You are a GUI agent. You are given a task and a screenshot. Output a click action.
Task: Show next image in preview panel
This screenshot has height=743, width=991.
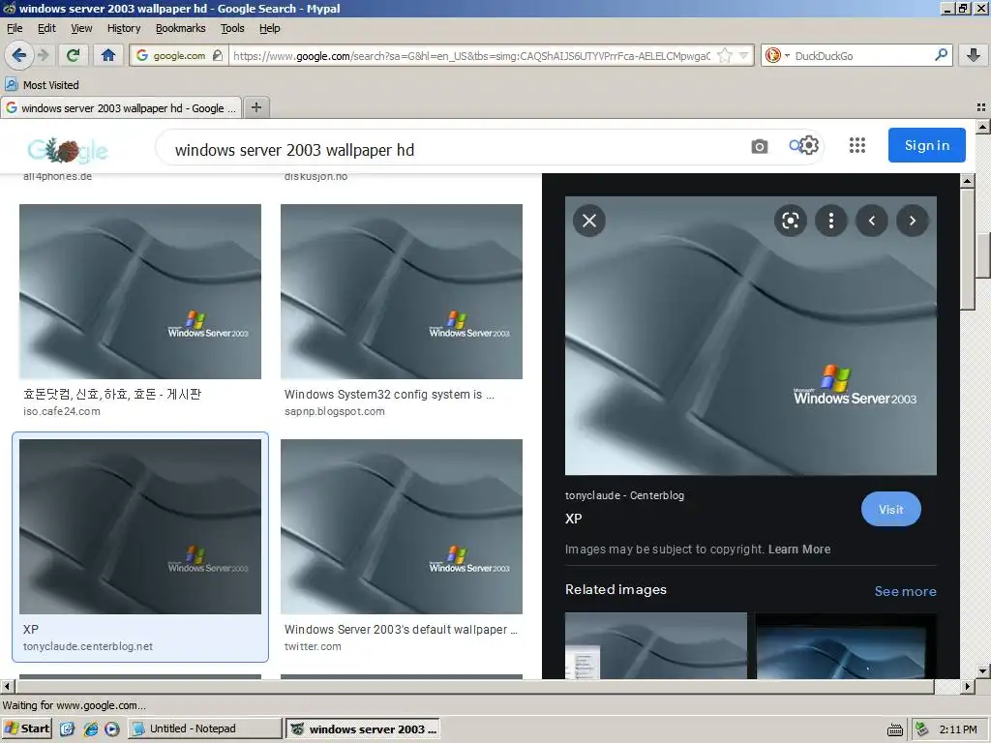(912, 221)
